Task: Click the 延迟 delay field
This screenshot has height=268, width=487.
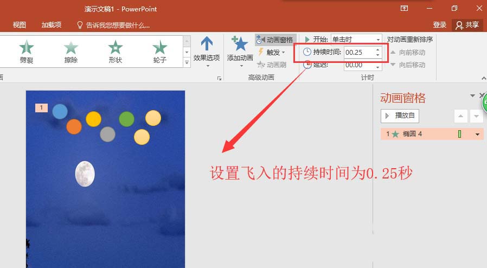Action: pos(359,65)
